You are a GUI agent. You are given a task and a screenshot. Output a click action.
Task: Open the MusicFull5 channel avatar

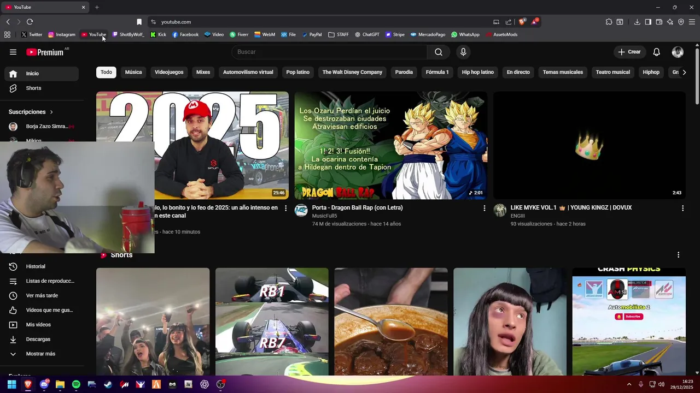(301, 211)
